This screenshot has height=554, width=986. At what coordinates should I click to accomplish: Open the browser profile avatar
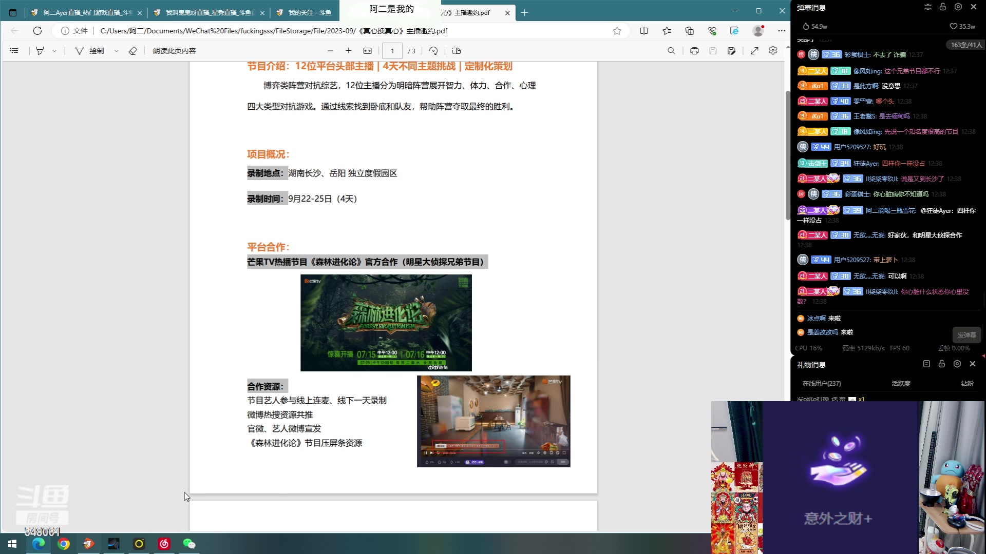point(758,31)
